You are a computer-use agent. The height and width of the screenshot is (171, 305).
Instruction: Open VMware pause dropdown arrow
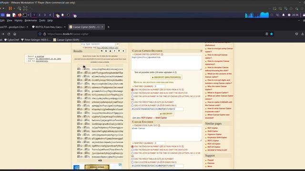(14, 9)
